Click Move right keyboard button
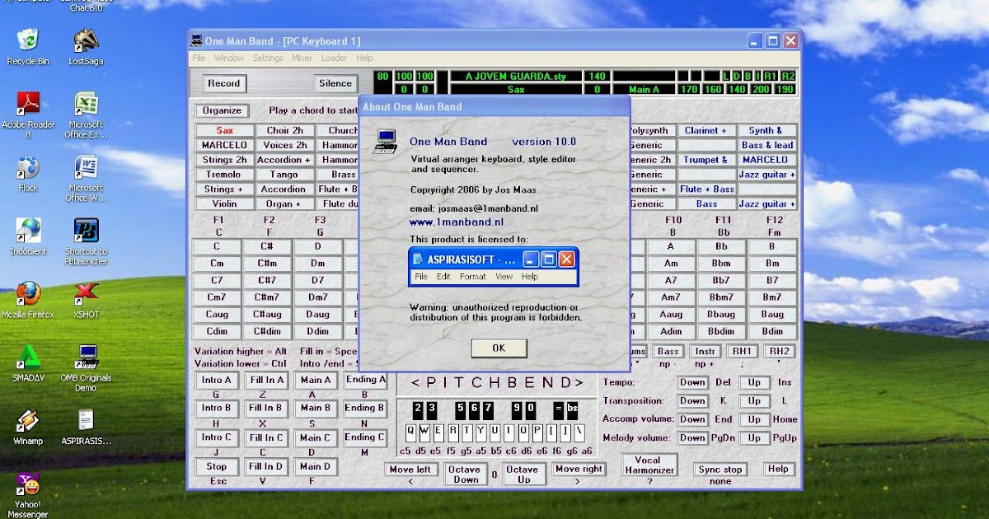Screen dimensions: 989x519 point(579,470)
